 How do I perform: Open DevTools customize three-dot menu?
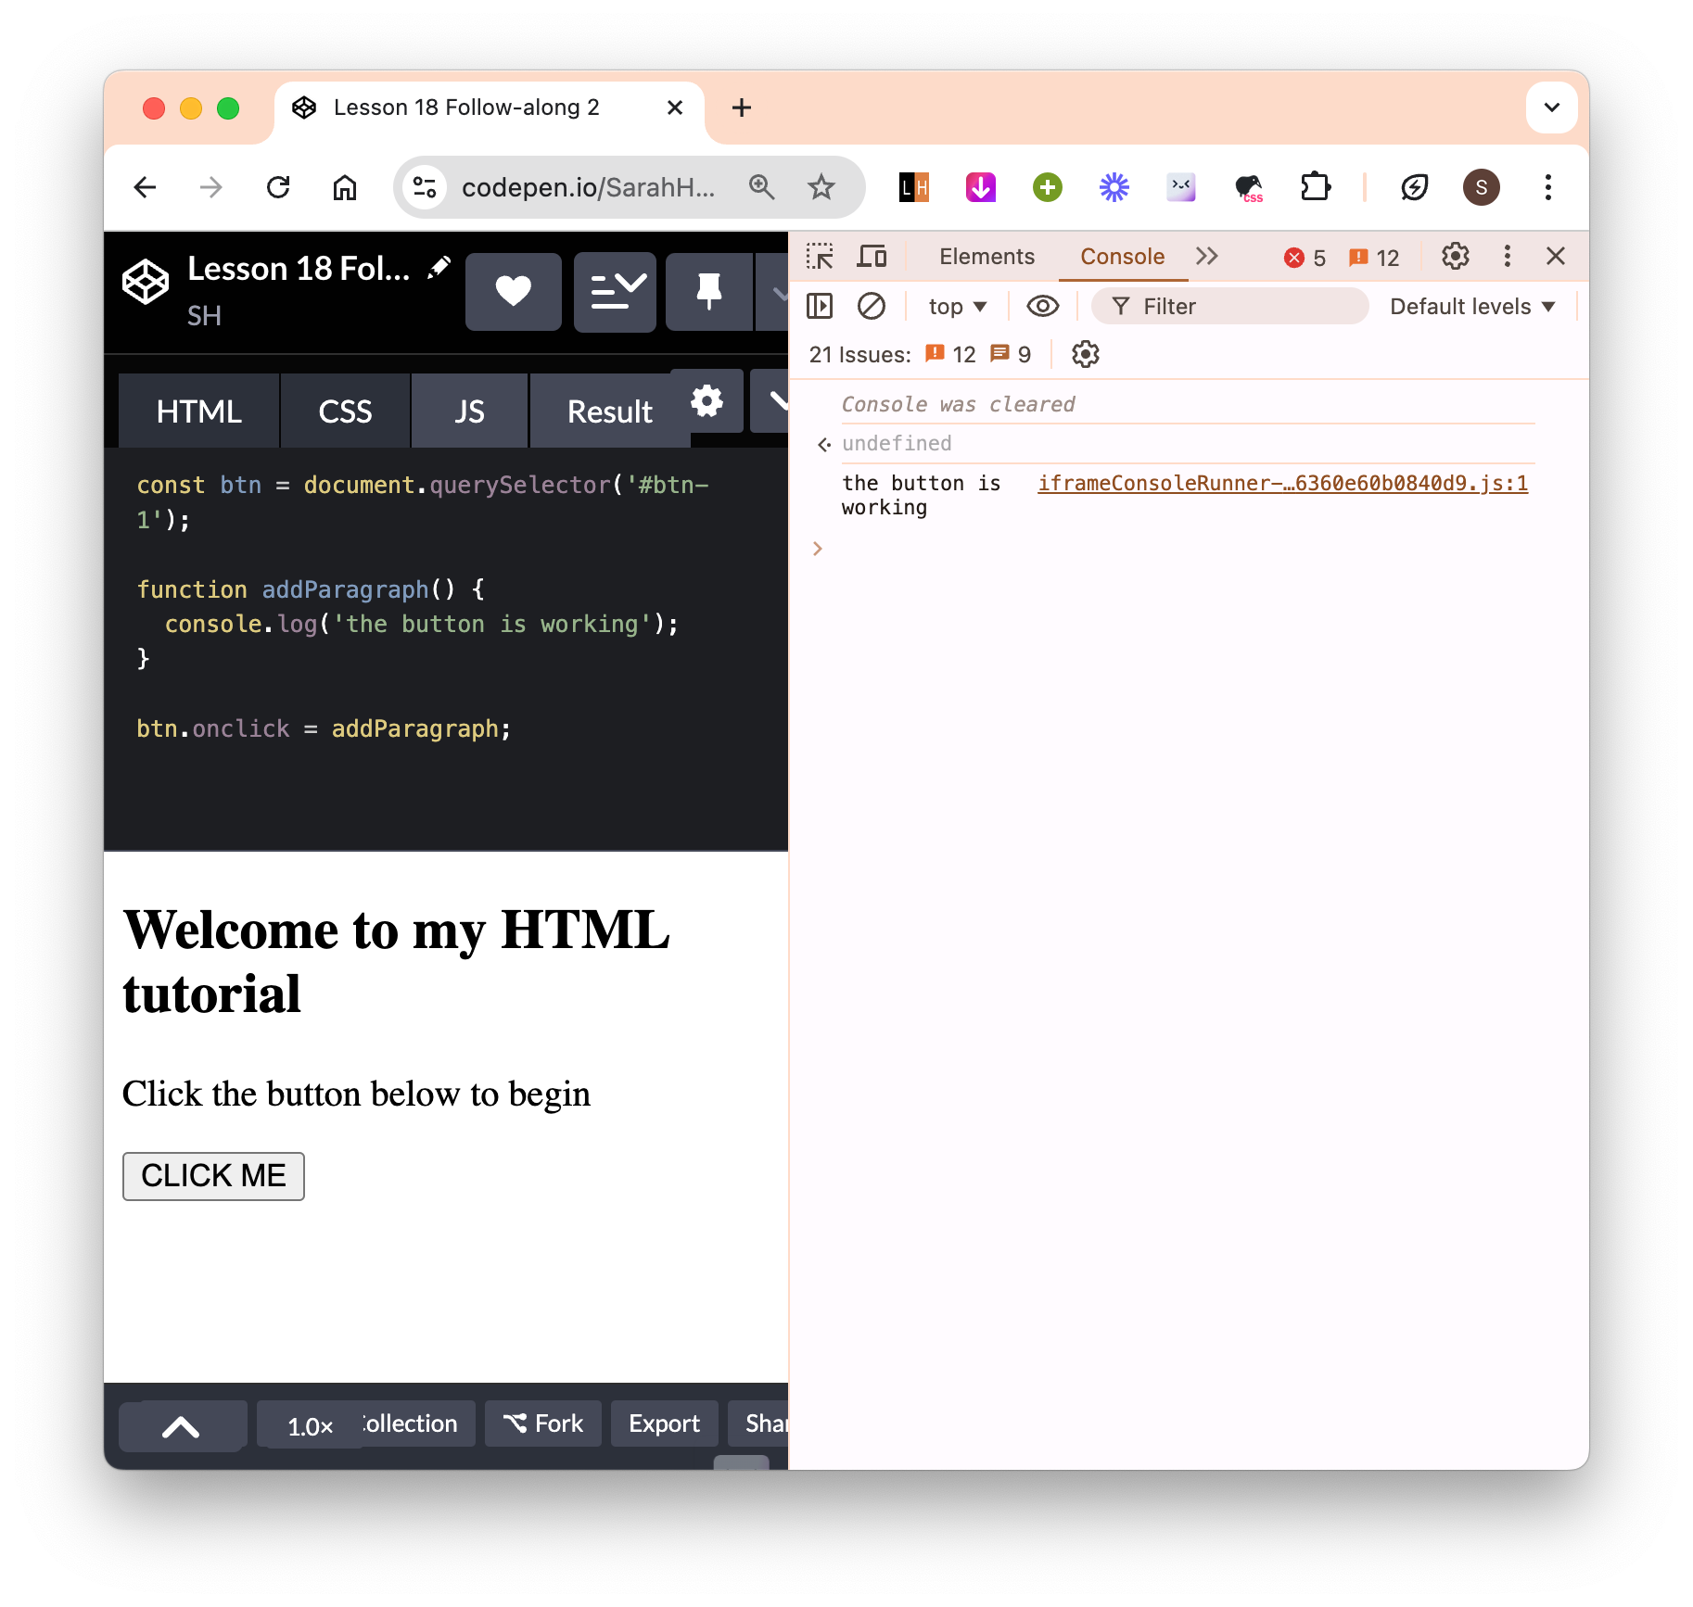1508,257
